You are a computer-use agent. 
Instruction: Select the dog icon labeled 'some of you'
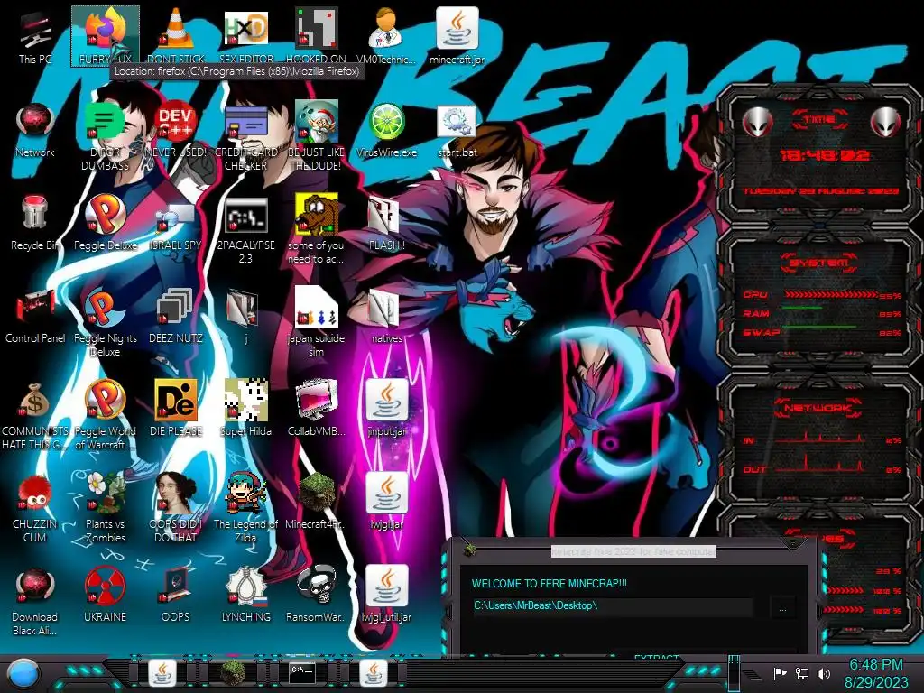317,230
